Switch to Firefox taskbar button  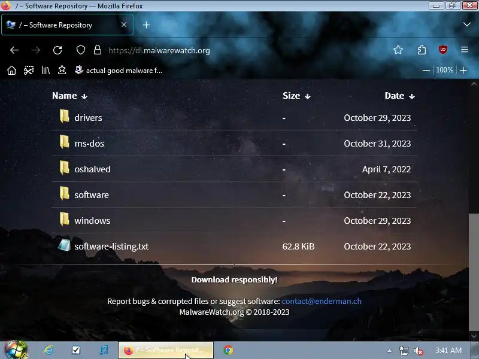166,350
